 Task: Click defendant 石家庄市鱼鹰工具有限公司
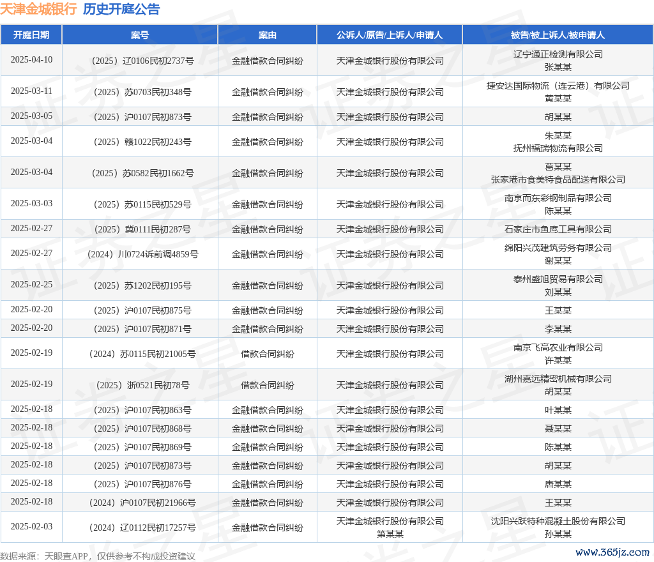coord(558,229)
